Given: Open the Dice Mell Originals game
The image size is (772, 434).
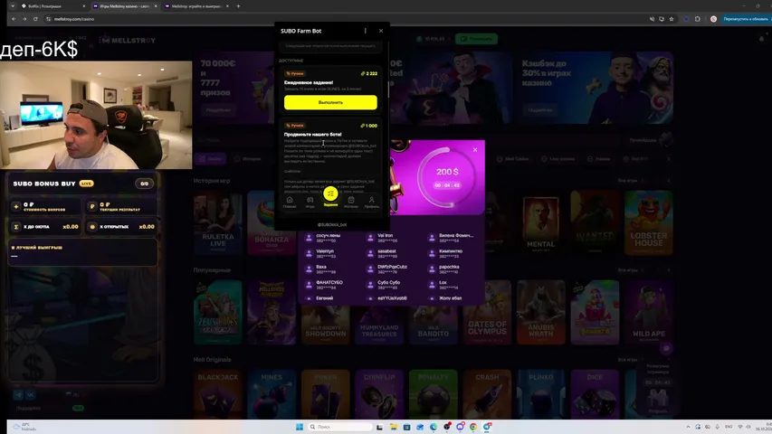Looking at the screenshot, I should pos(595,394).
